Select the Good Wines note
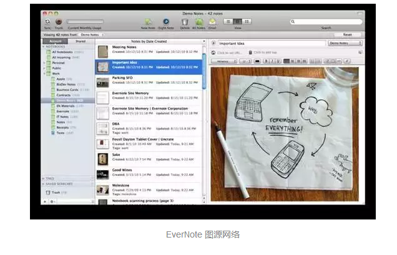The width and height of the screenshot is (397, 255). pos(149,175)
